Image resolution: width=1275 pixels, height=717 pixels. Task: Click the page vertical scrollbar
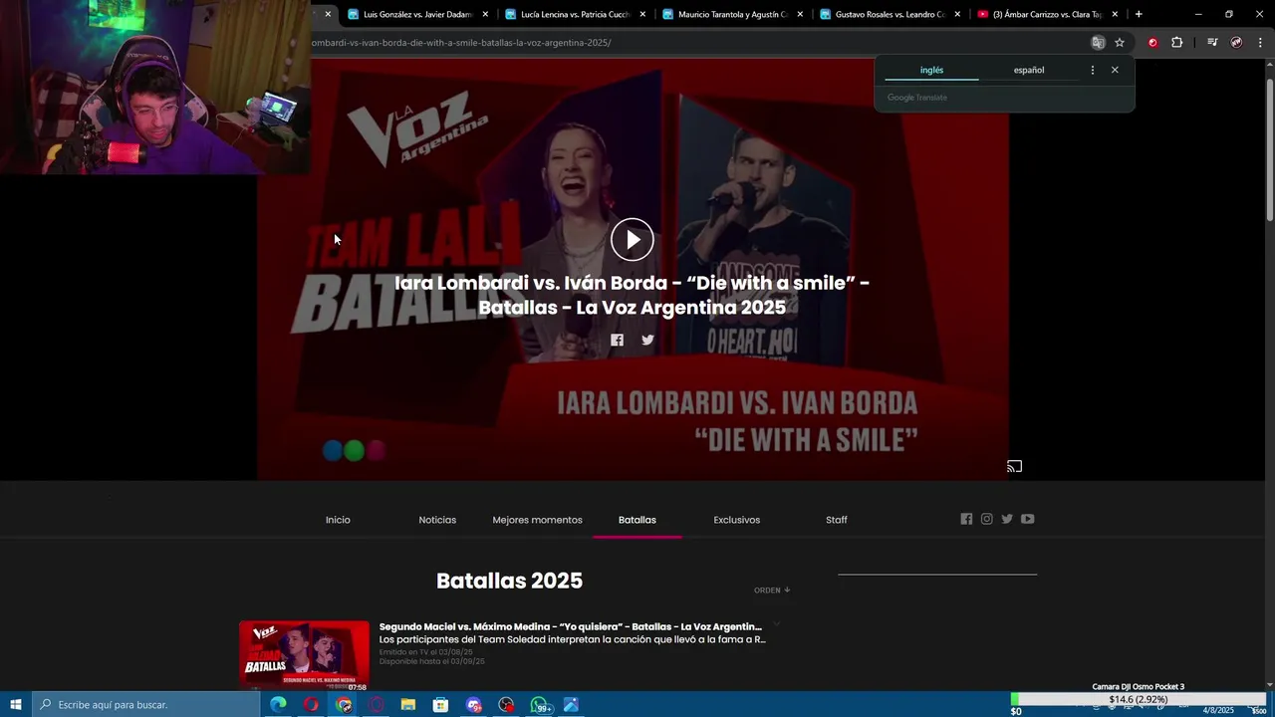(x=1269, y=149)
